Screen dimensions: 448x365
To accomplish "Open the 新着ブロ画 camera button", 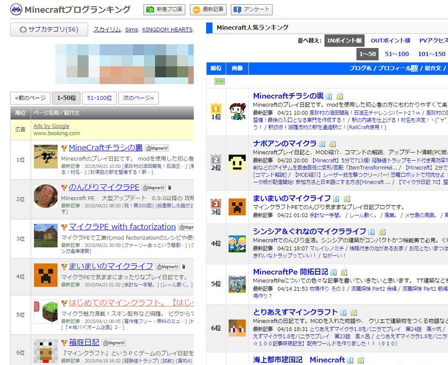I will click(164, 10).
